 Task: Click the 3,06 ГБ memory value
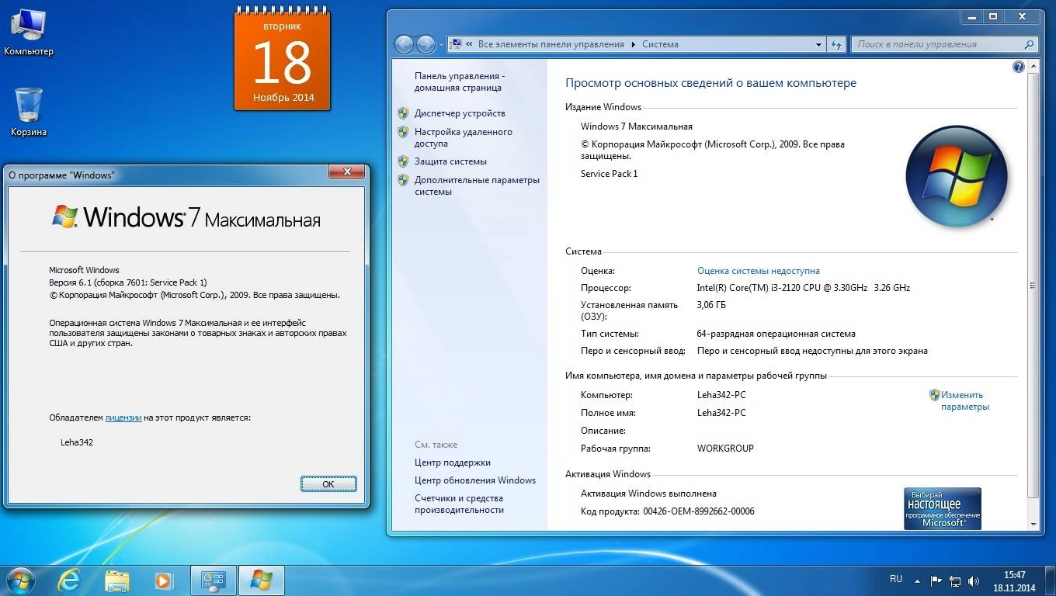pos(711,305)
